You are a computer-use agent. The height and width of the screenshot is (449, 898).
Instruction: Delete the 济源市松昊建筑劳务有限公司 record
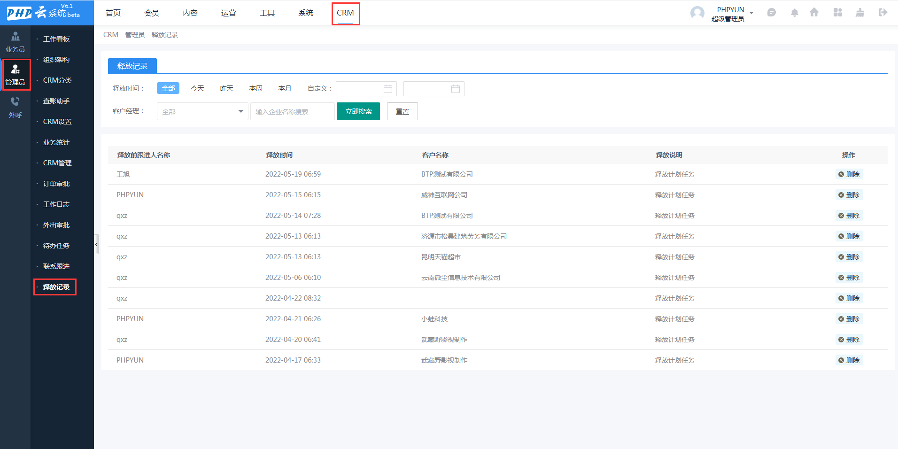pyautogui.click(x=849, y=236)
